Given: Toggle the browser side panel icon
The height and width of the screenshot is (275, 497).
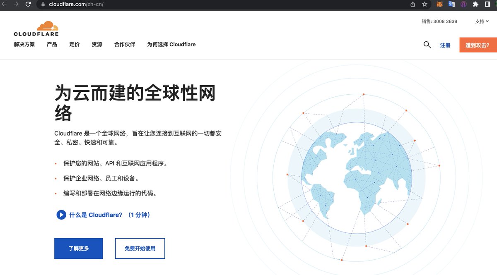Looking at the screenshot, I should tap(487, 4).
